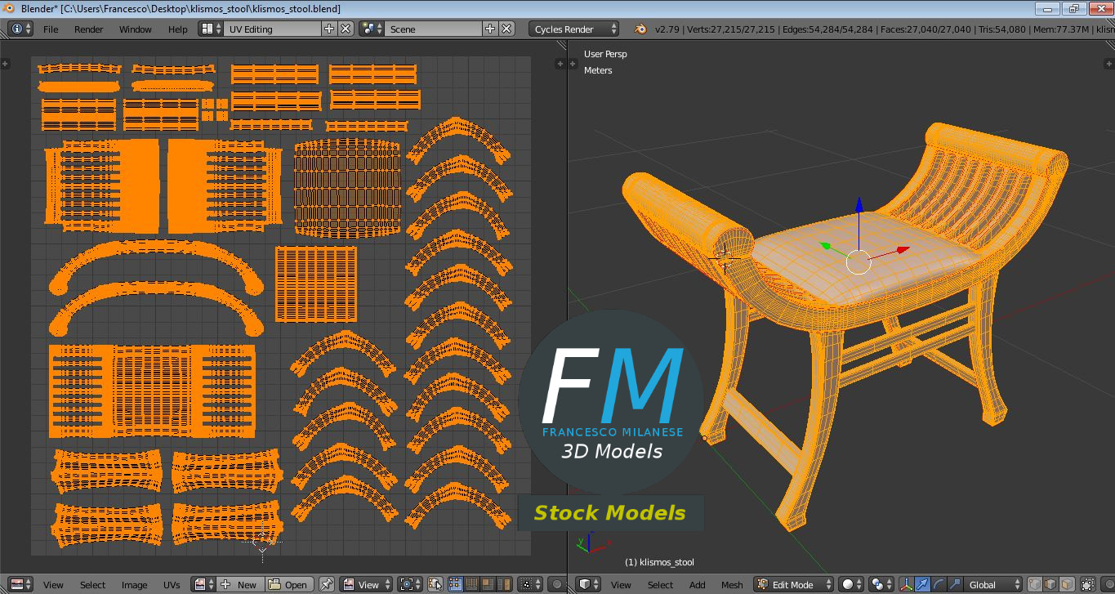The image size is (1115, 594).
Task: Toggle the 3D manipulator axes icon
Action: (906, 584)
